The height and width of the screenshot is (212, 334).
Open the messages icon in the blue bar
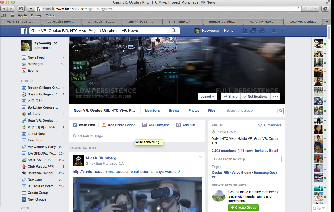(253, 31)
